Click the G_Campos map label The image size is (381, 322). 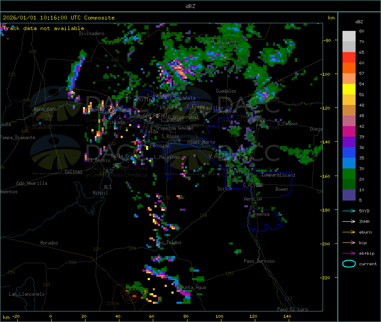coord(287,124)
